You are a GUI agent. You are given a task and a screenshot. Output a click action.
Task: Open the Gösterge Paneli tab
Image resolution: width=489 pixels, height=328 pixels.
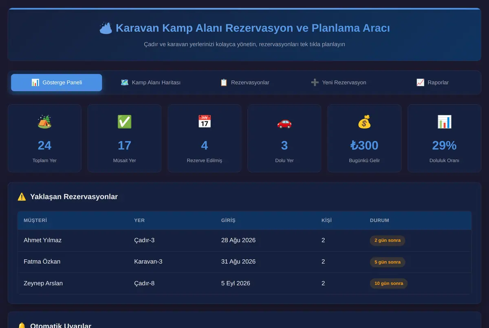point(57,83)
